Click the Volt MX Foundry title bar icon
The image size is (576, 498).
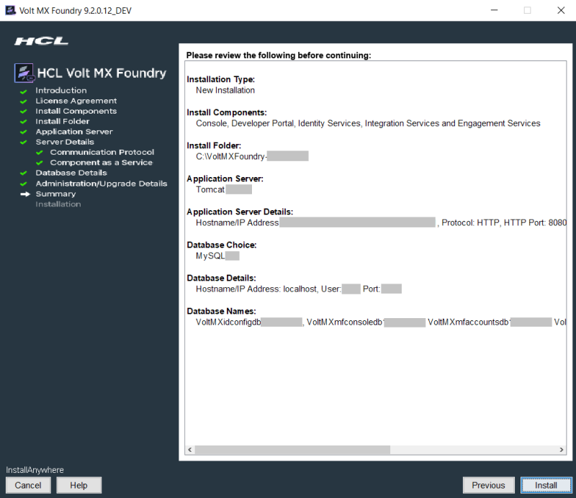click(x=10, y=10)
